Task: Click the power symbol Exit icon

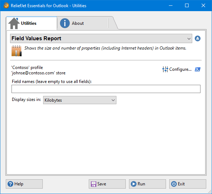Action: 174,184
